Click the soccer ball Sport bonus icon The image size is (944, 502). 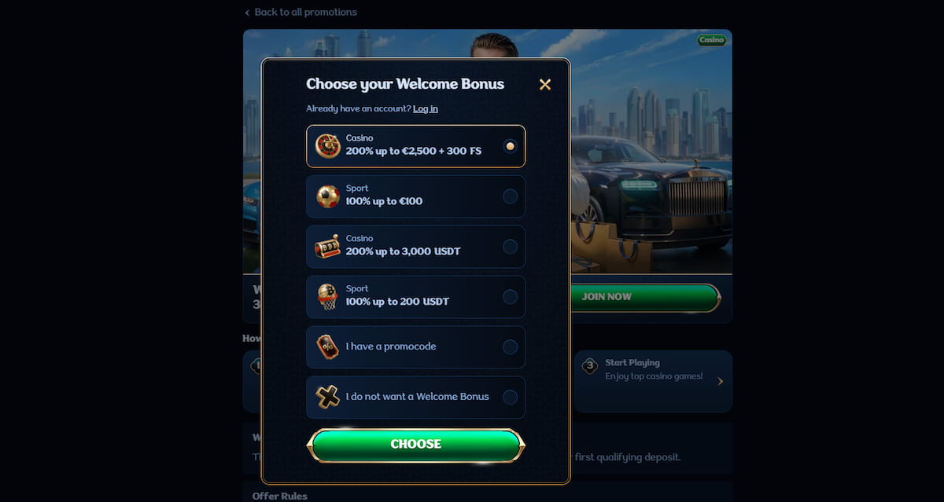click(327, 196)
